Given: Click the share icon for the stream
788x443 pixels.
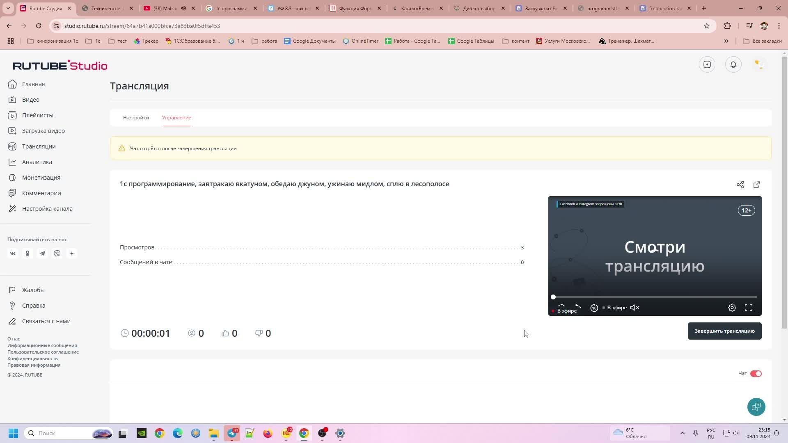Looking at the screenshot, I should pos(740,185).
